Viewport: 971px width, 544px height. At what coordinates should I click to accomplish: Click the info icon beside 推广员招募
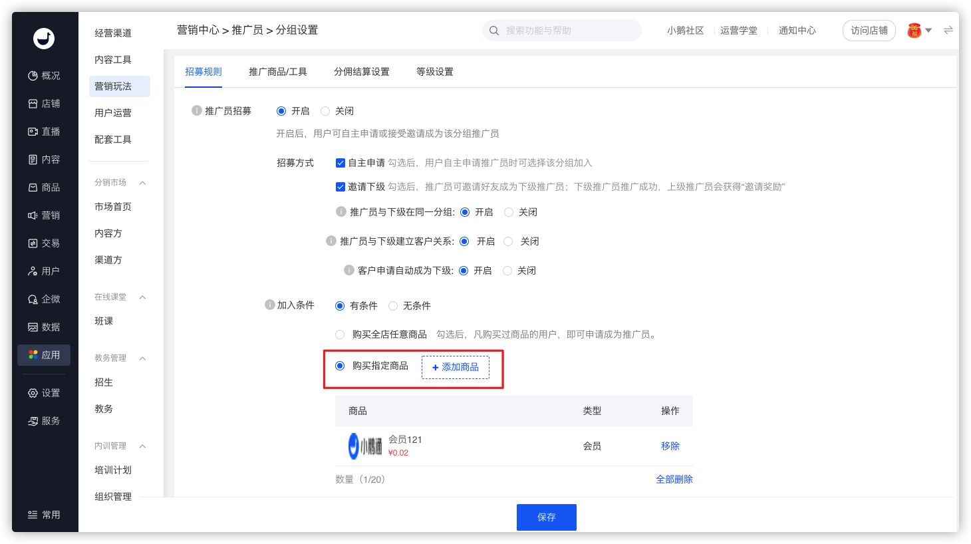click(x=197, y=110)
